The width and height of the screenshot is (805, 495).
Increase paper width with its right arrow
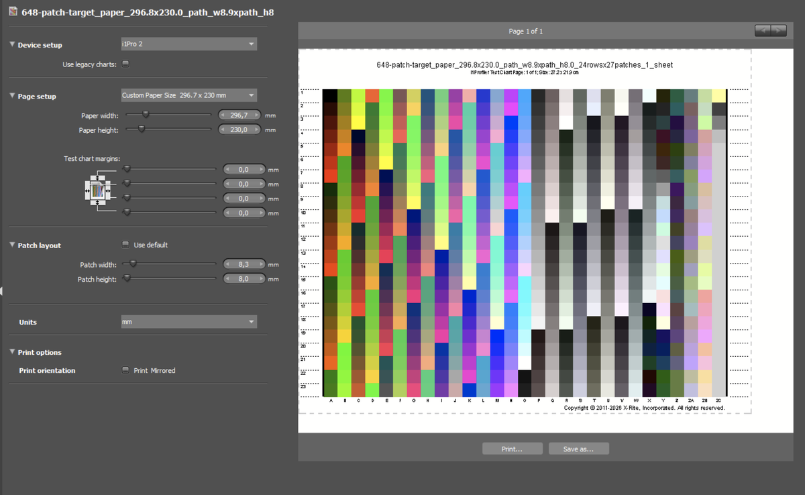(x=256, y=115)
